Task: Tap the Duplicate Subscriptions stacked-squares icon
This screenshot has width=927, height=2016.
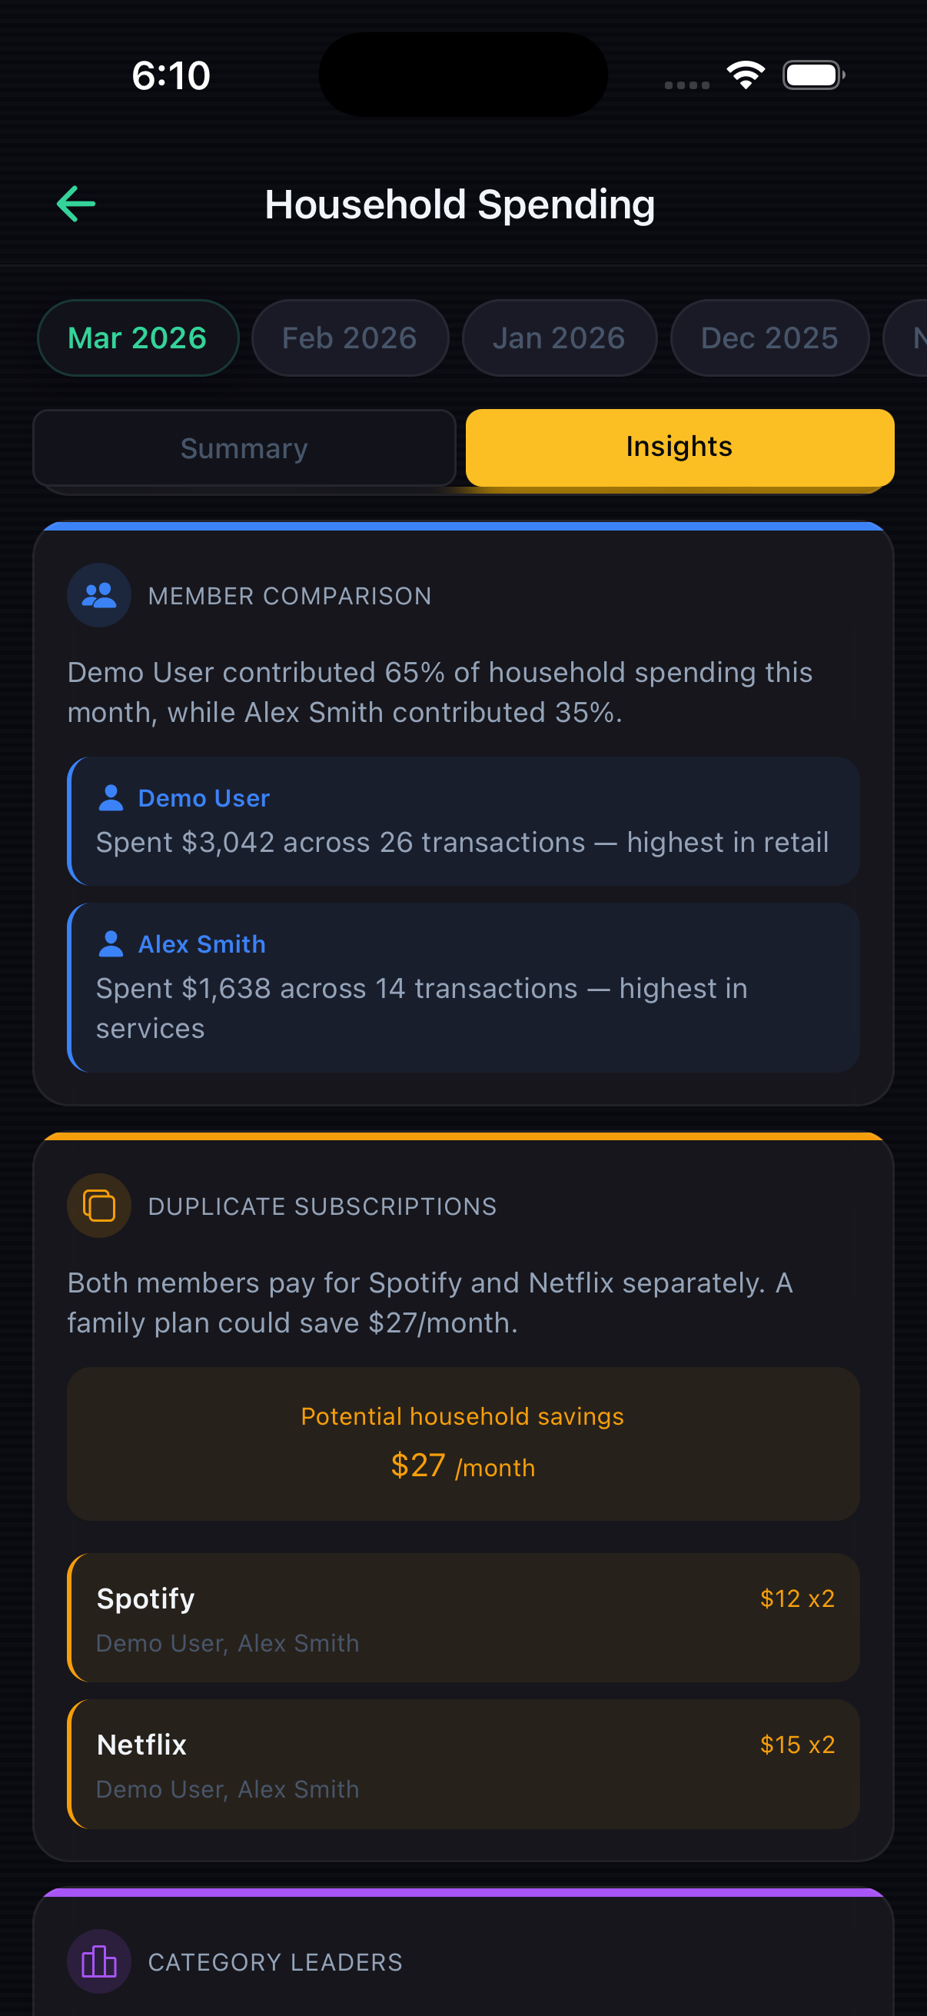Action: coord(99,1206)
